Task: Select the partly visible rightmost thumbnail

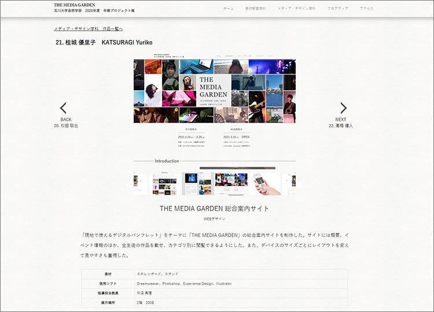Action: pos(289,184)
